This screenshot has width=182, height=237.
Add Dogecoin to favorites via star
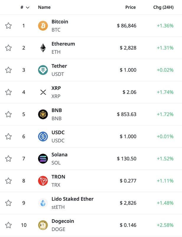9,225
